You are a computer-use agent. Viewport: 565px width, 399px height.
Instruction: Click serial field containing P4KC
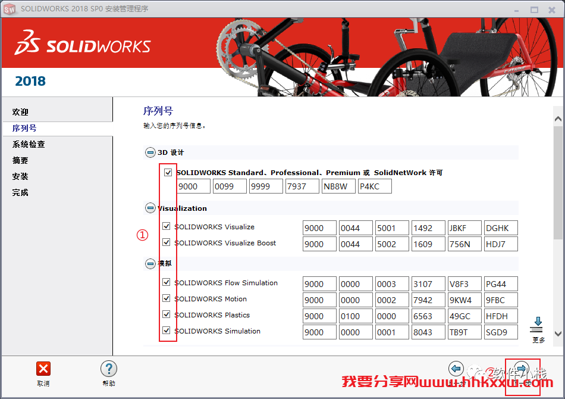pyautogui.click(x=375, y=186)
